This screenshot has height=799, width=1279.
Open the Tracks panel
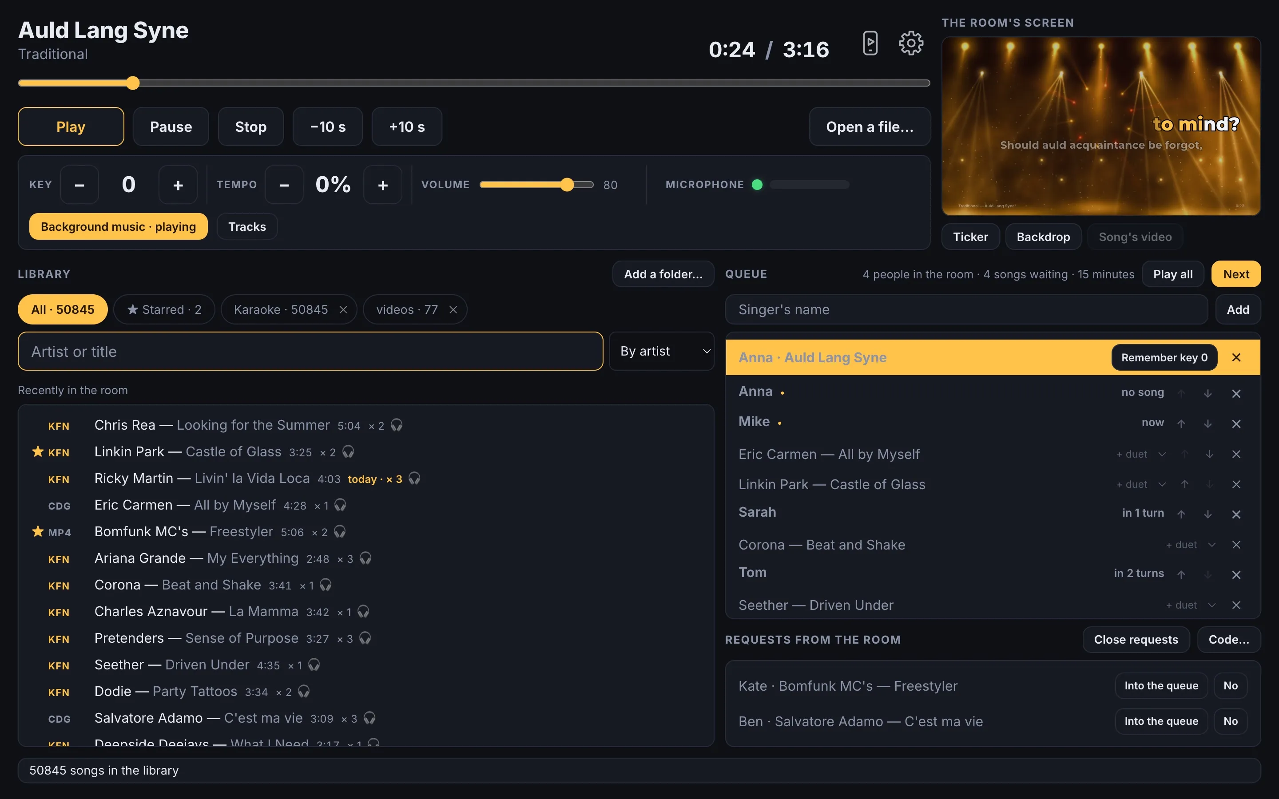(x=247, y=227)
